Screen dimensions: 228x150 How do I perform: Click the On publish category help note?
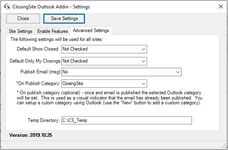point(109,98)
